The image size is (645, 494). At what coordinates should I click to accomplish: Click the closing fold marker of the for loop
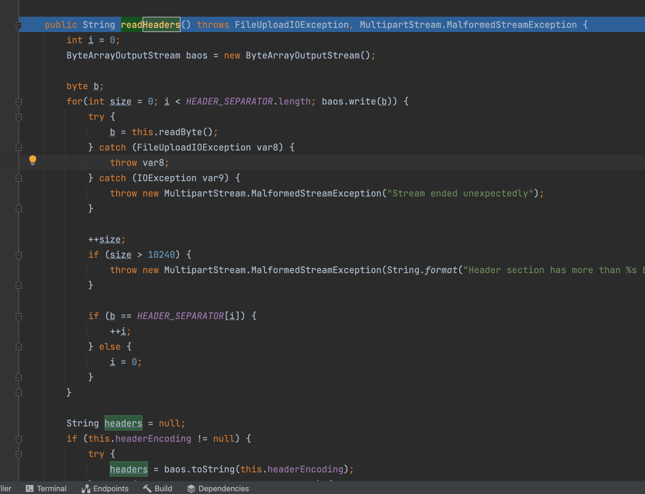pos(19,392)
